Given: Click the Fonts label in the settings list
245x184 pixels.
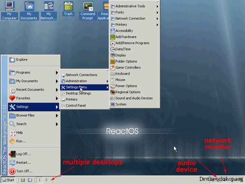Looking at the screenshot, I should pyautogui.click(x=120, y=12).
